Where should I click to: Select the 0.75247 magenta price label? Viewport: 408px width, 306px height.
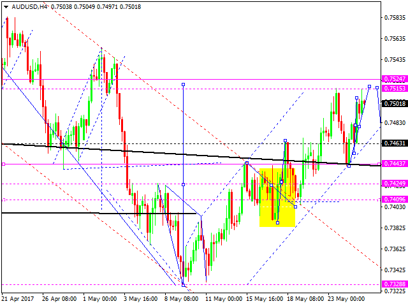[x=395, y=79]
